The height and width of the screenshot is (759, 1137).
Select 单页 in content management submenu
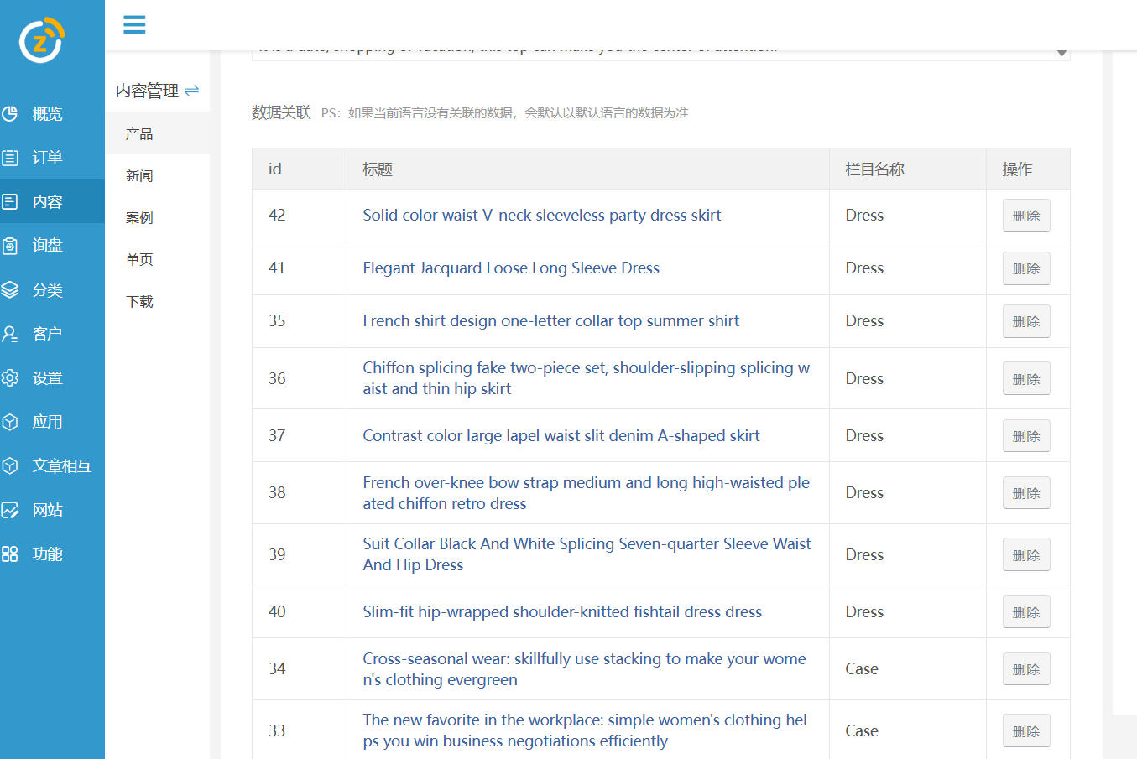(158, 259)
